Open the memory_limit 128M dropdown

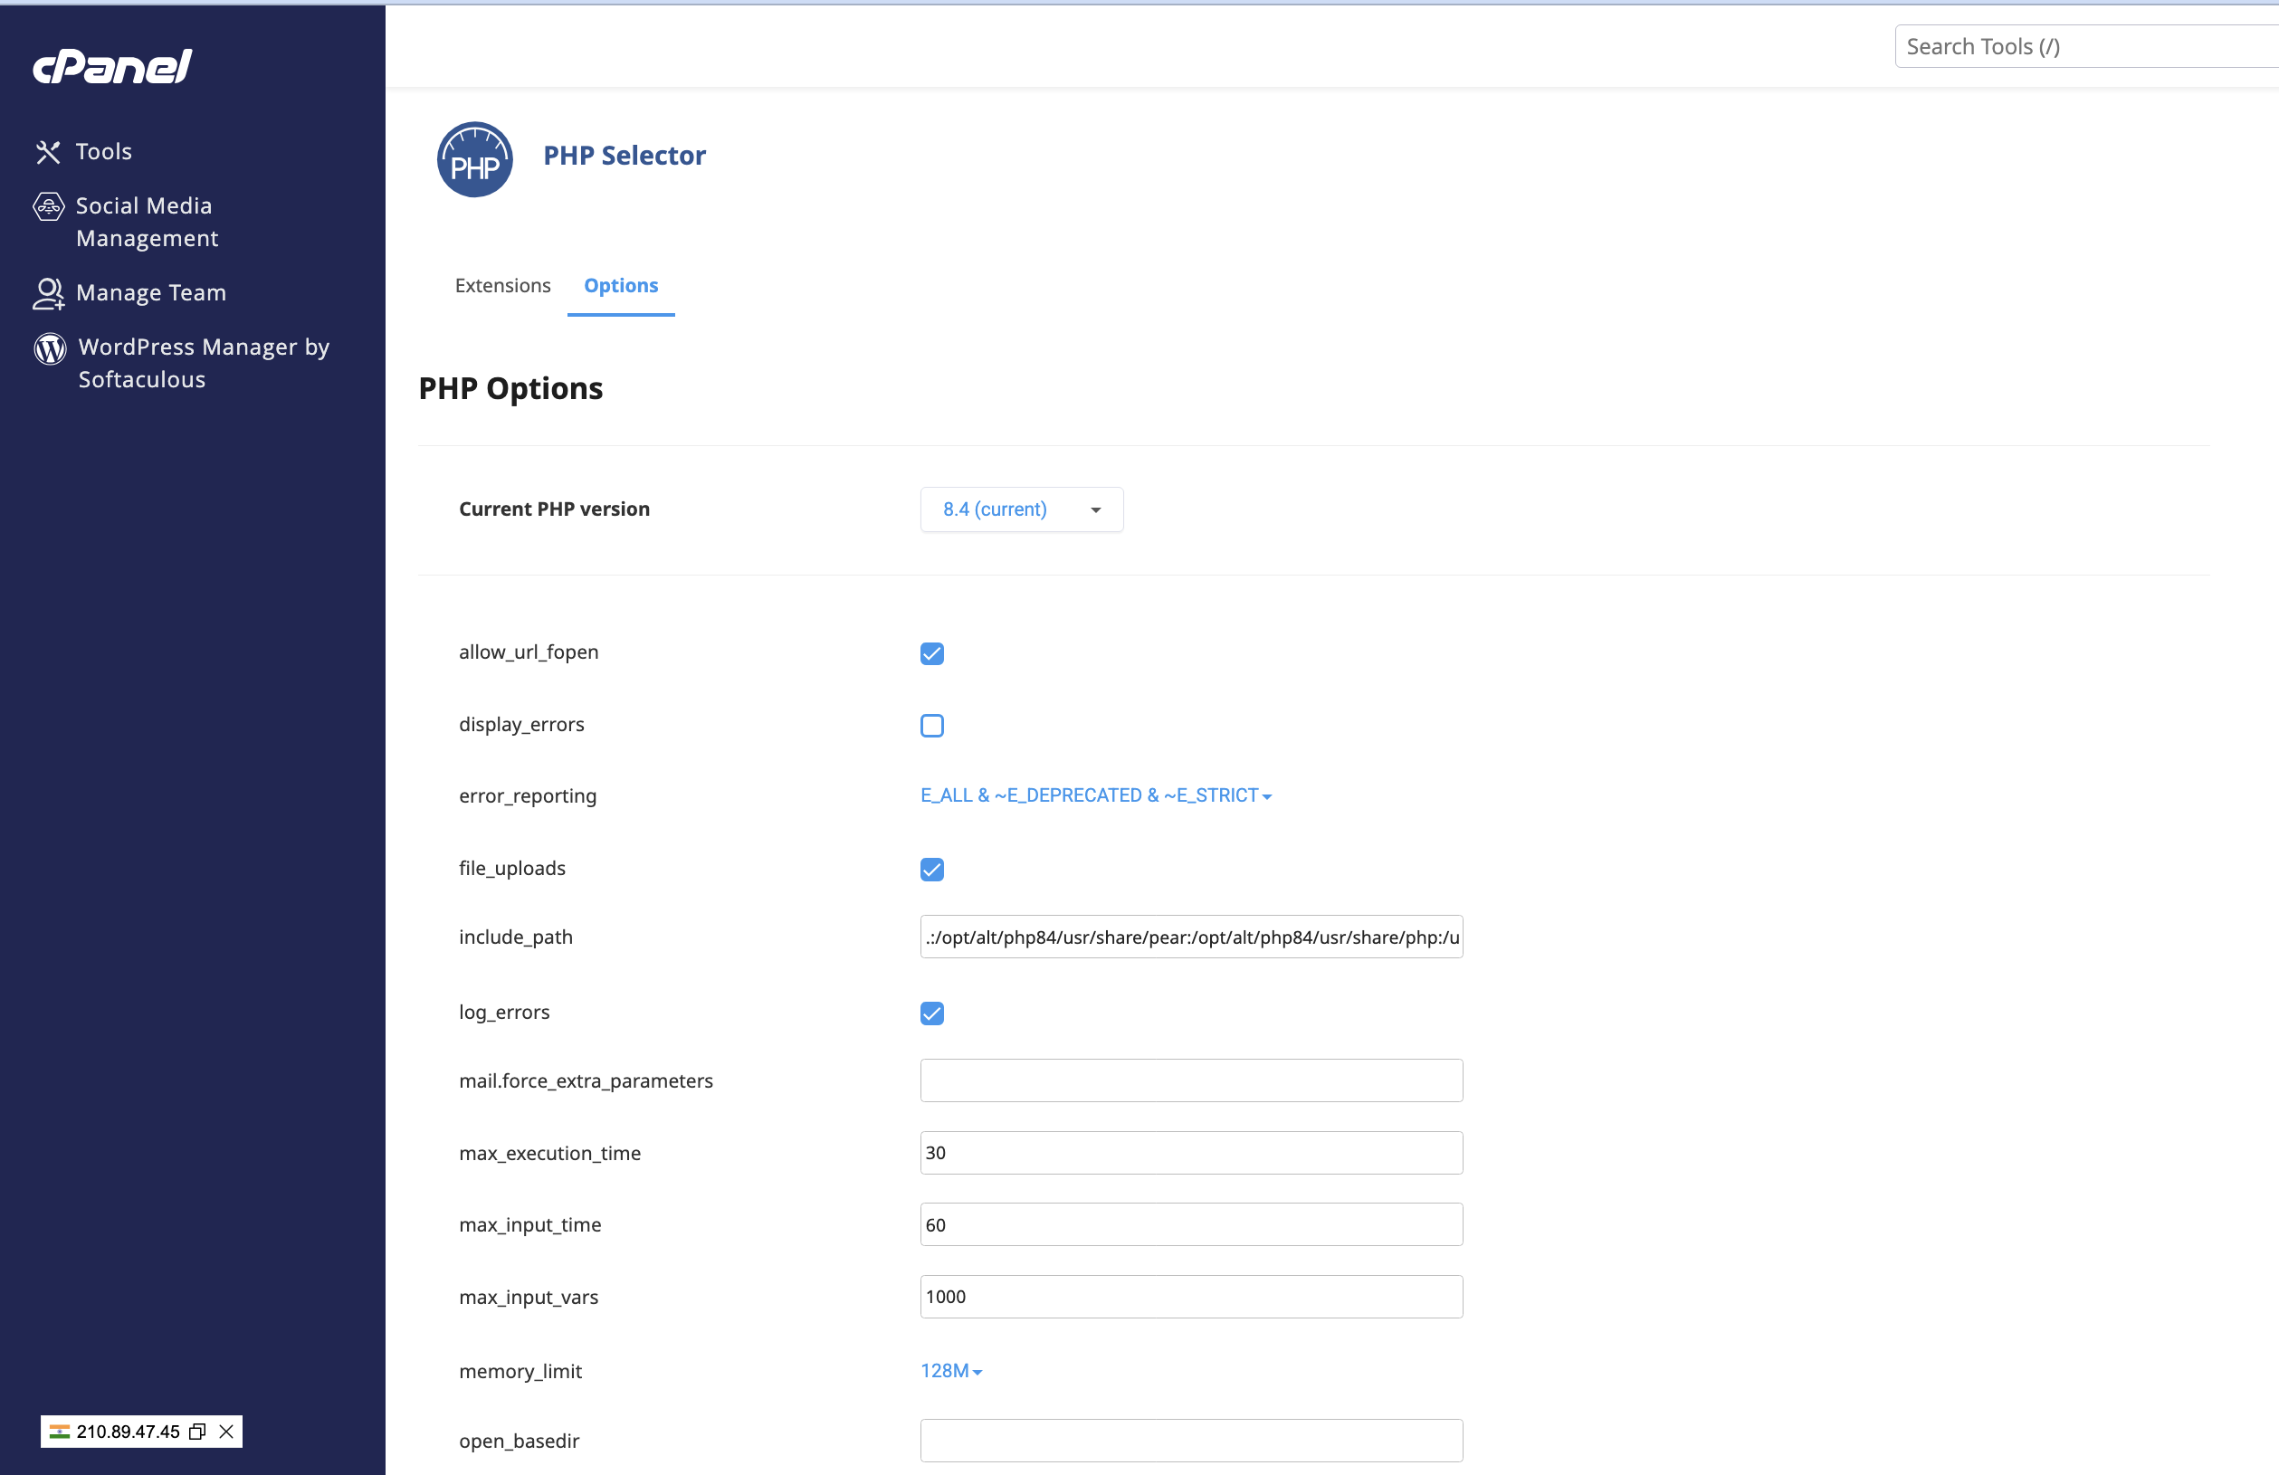(951, 1371)
